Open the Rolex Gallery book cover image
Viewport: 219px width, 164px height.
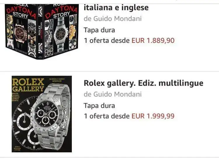42,114
